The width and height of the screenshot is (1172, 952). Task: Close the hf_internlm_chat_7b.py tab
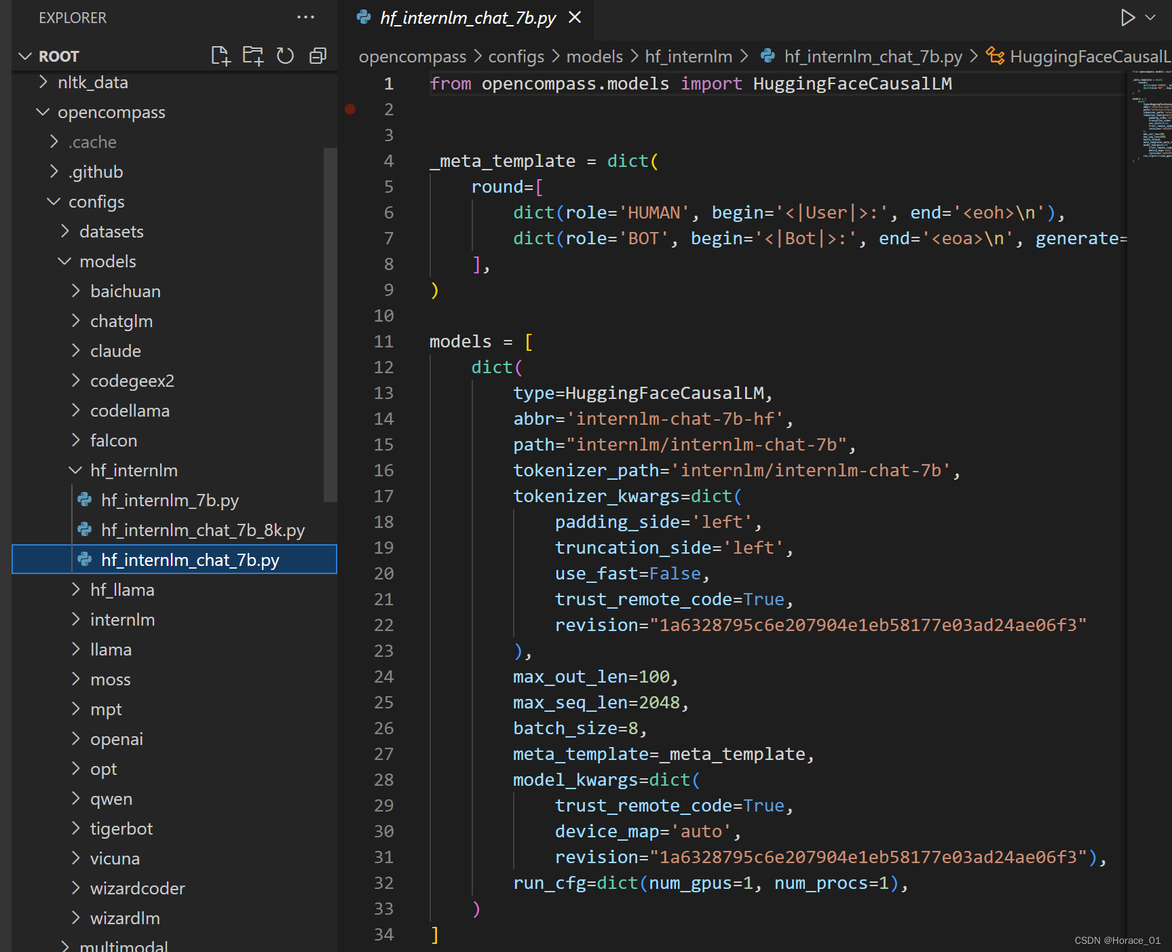(575, 18)
